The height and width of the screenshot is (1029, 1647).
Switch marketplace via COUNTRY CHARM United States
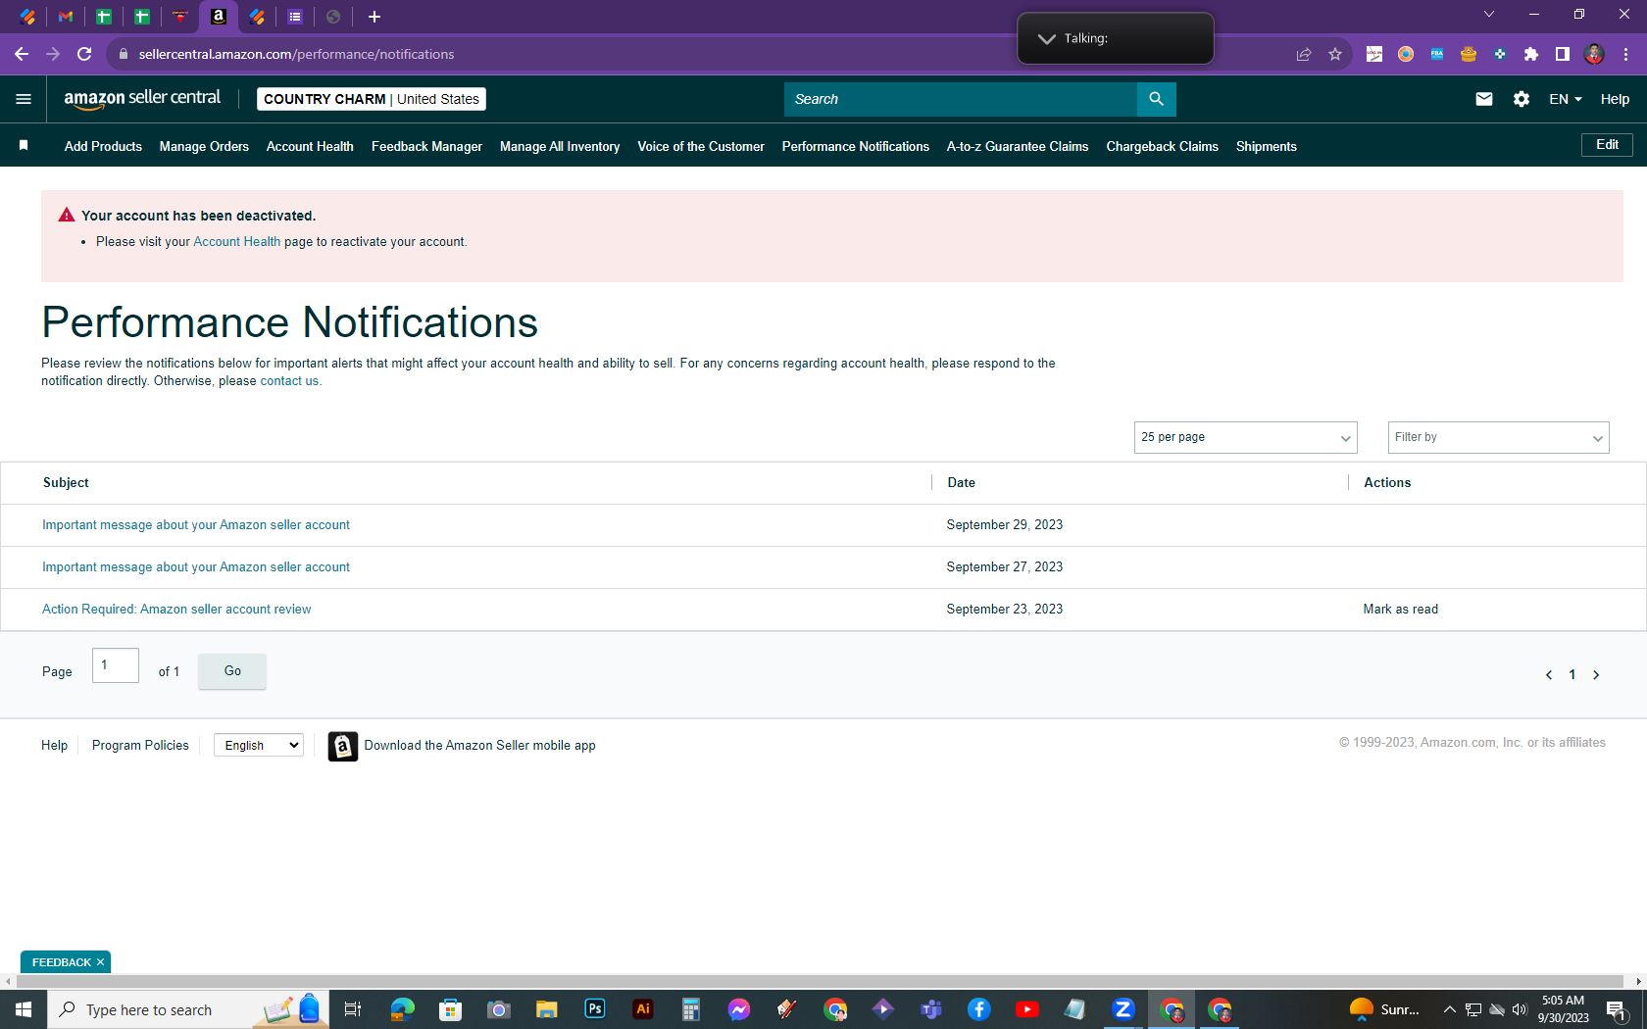[x=372, y=99]
